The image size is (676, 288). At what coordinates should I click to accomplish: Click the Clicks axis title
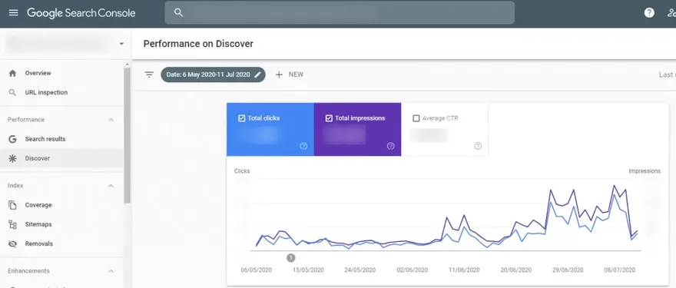[x=242, y=171]
